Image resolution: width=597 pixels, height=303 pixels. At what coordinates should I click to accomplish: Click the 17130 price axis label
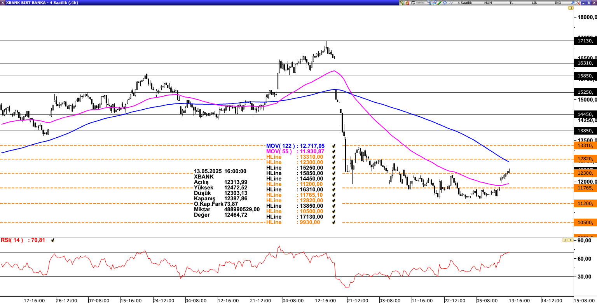(x=585, y=41)
